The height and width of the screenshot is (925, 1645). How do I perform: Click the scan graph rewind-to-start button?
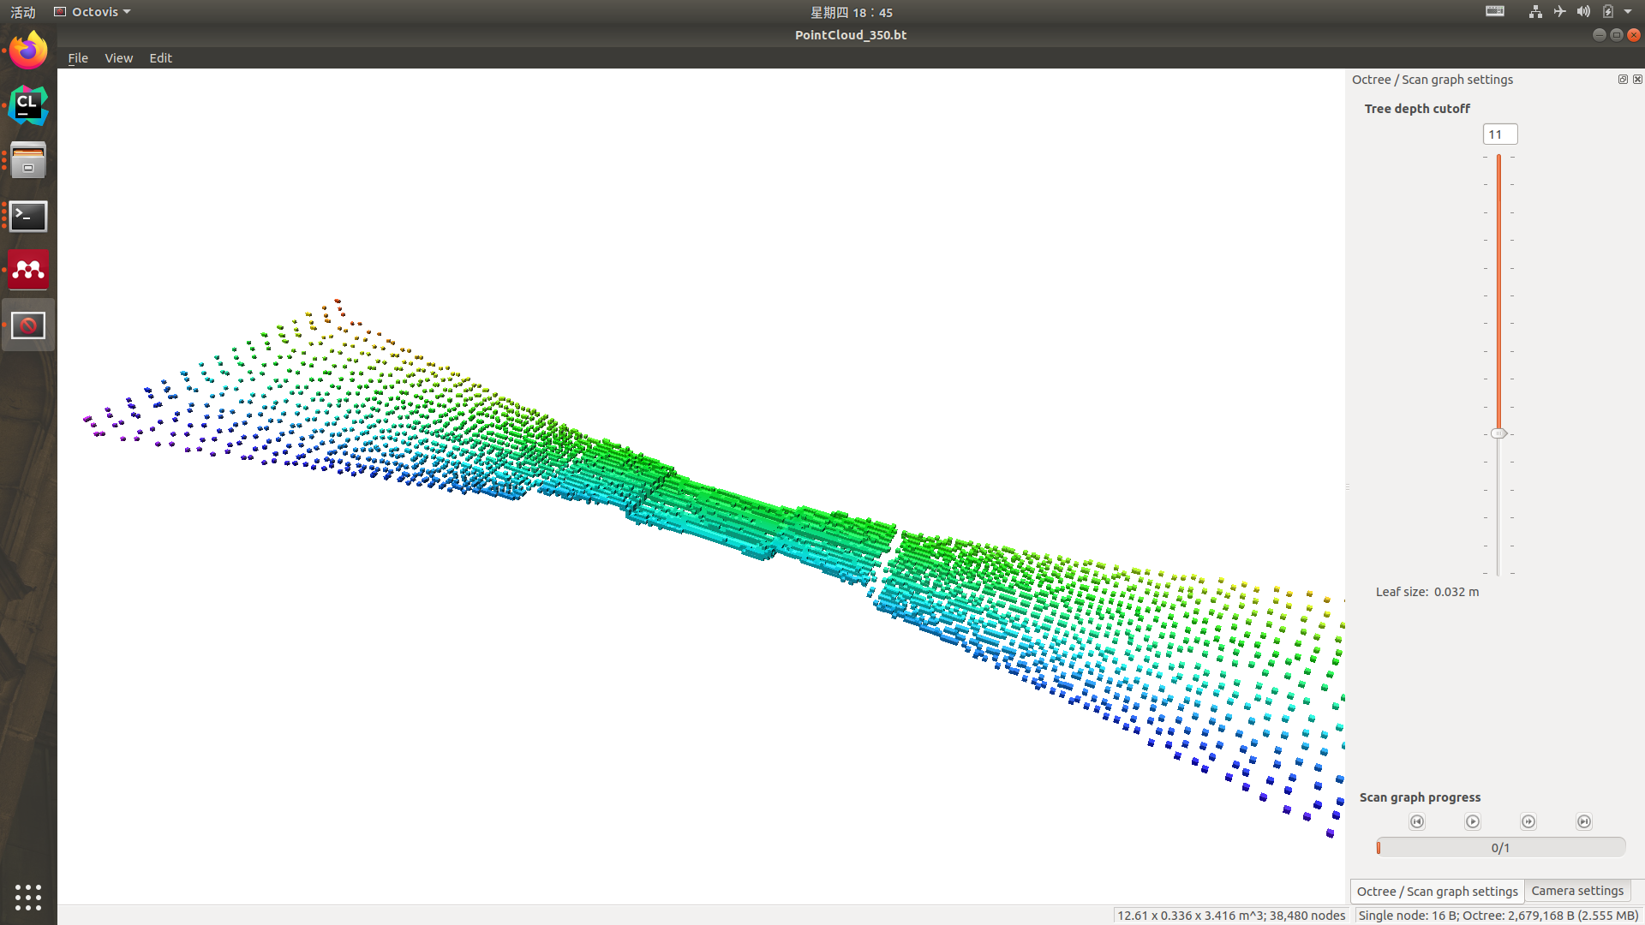click(x=1417, y=821)
